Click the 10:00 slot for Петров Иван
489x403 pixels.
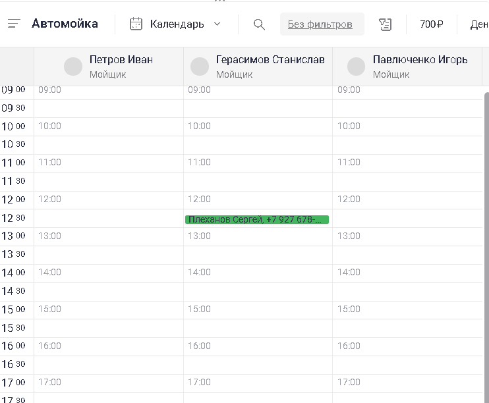click(x=109, y=126)
